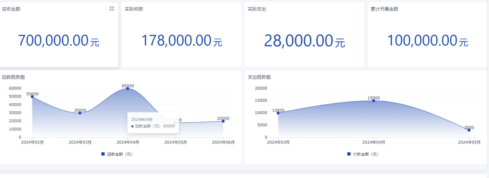The height and width of the screenshot is (178, 489).
Task: Click the 15000 data point in 支出趋势图
Action: point(374,100)
